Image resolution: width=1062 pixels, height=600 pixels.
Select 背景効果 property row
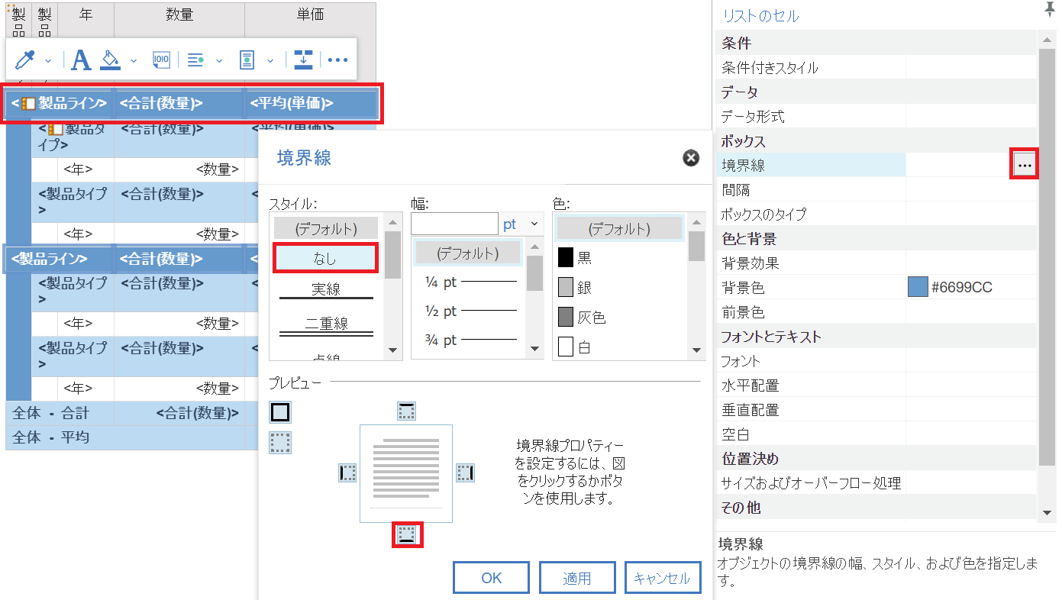coord(876,263)
